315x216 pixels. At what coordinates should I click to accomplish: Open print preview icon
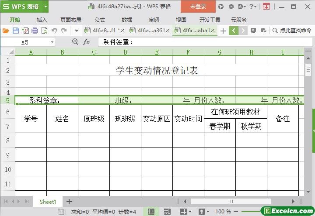(44, 31)
